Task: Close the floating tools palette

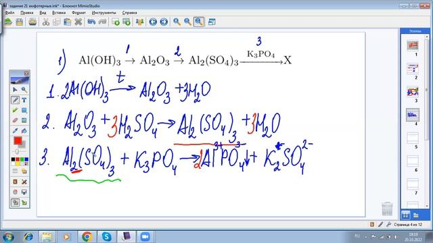Action: point(26,74)
